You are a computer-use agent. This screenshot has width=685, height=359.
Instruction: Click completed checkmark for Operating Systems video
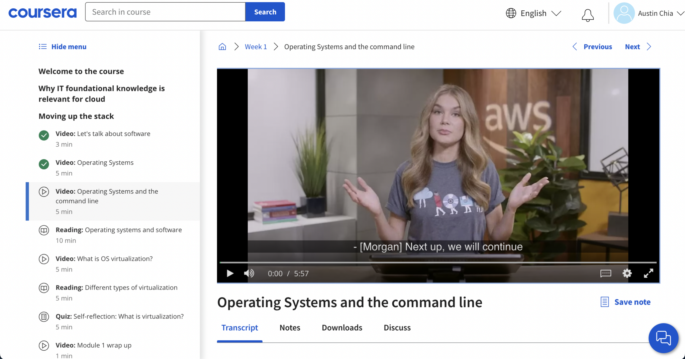pyautogui.click(x=44, y=164)
